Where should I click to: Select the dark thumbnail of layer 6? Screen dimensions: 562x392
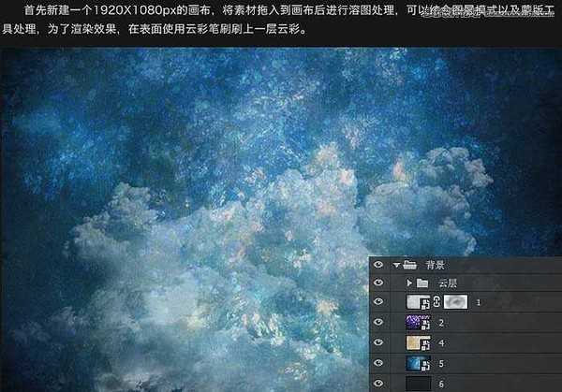click(x=417, y=384)
